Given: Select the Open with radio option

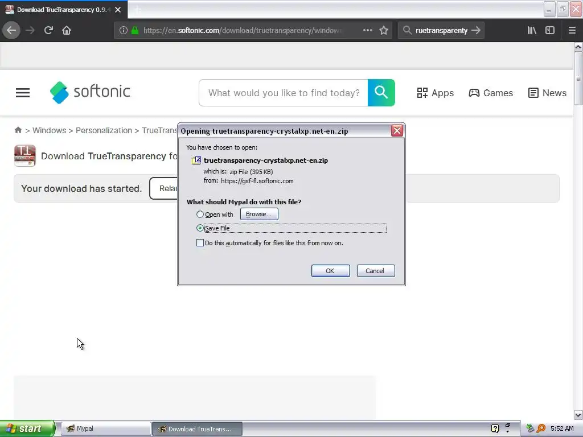Looking at the screenshot, I should click(200, 215).
